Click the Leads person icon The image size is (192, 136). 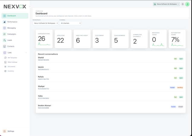pyautogui.click(x=5, y=40)
